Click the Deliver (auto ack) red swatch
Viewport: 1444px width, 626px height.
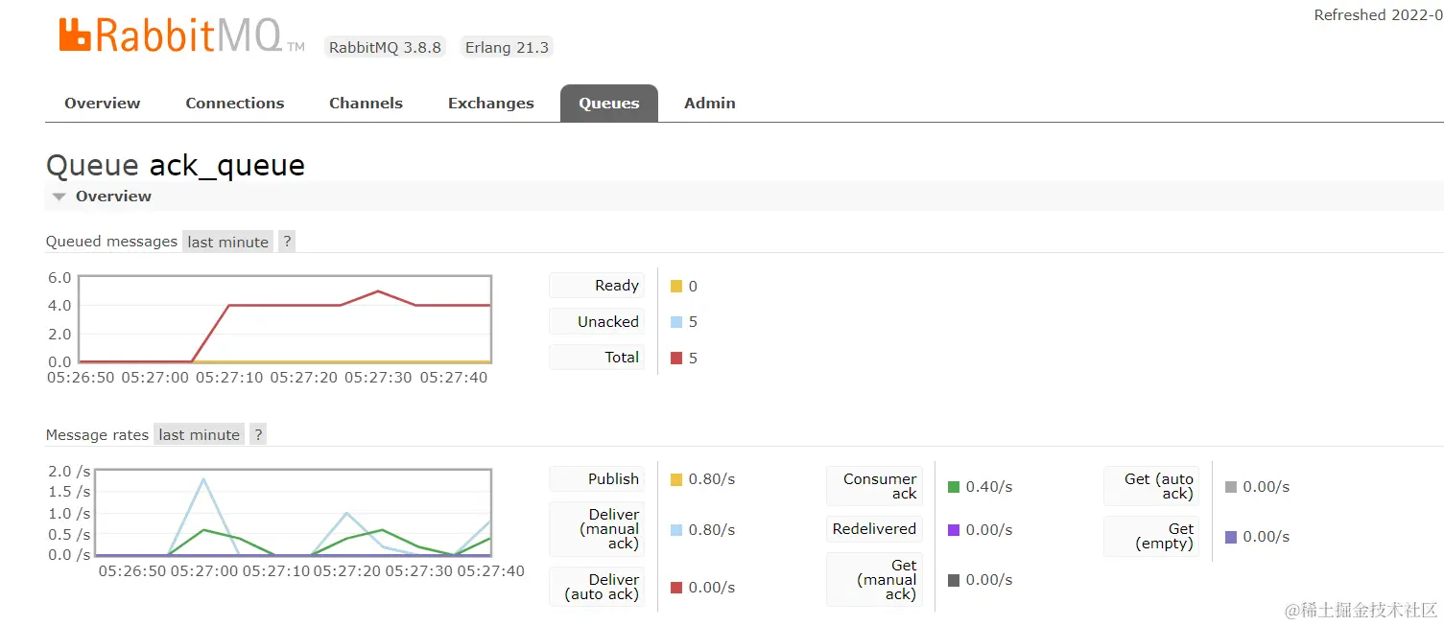coord(676,588)
